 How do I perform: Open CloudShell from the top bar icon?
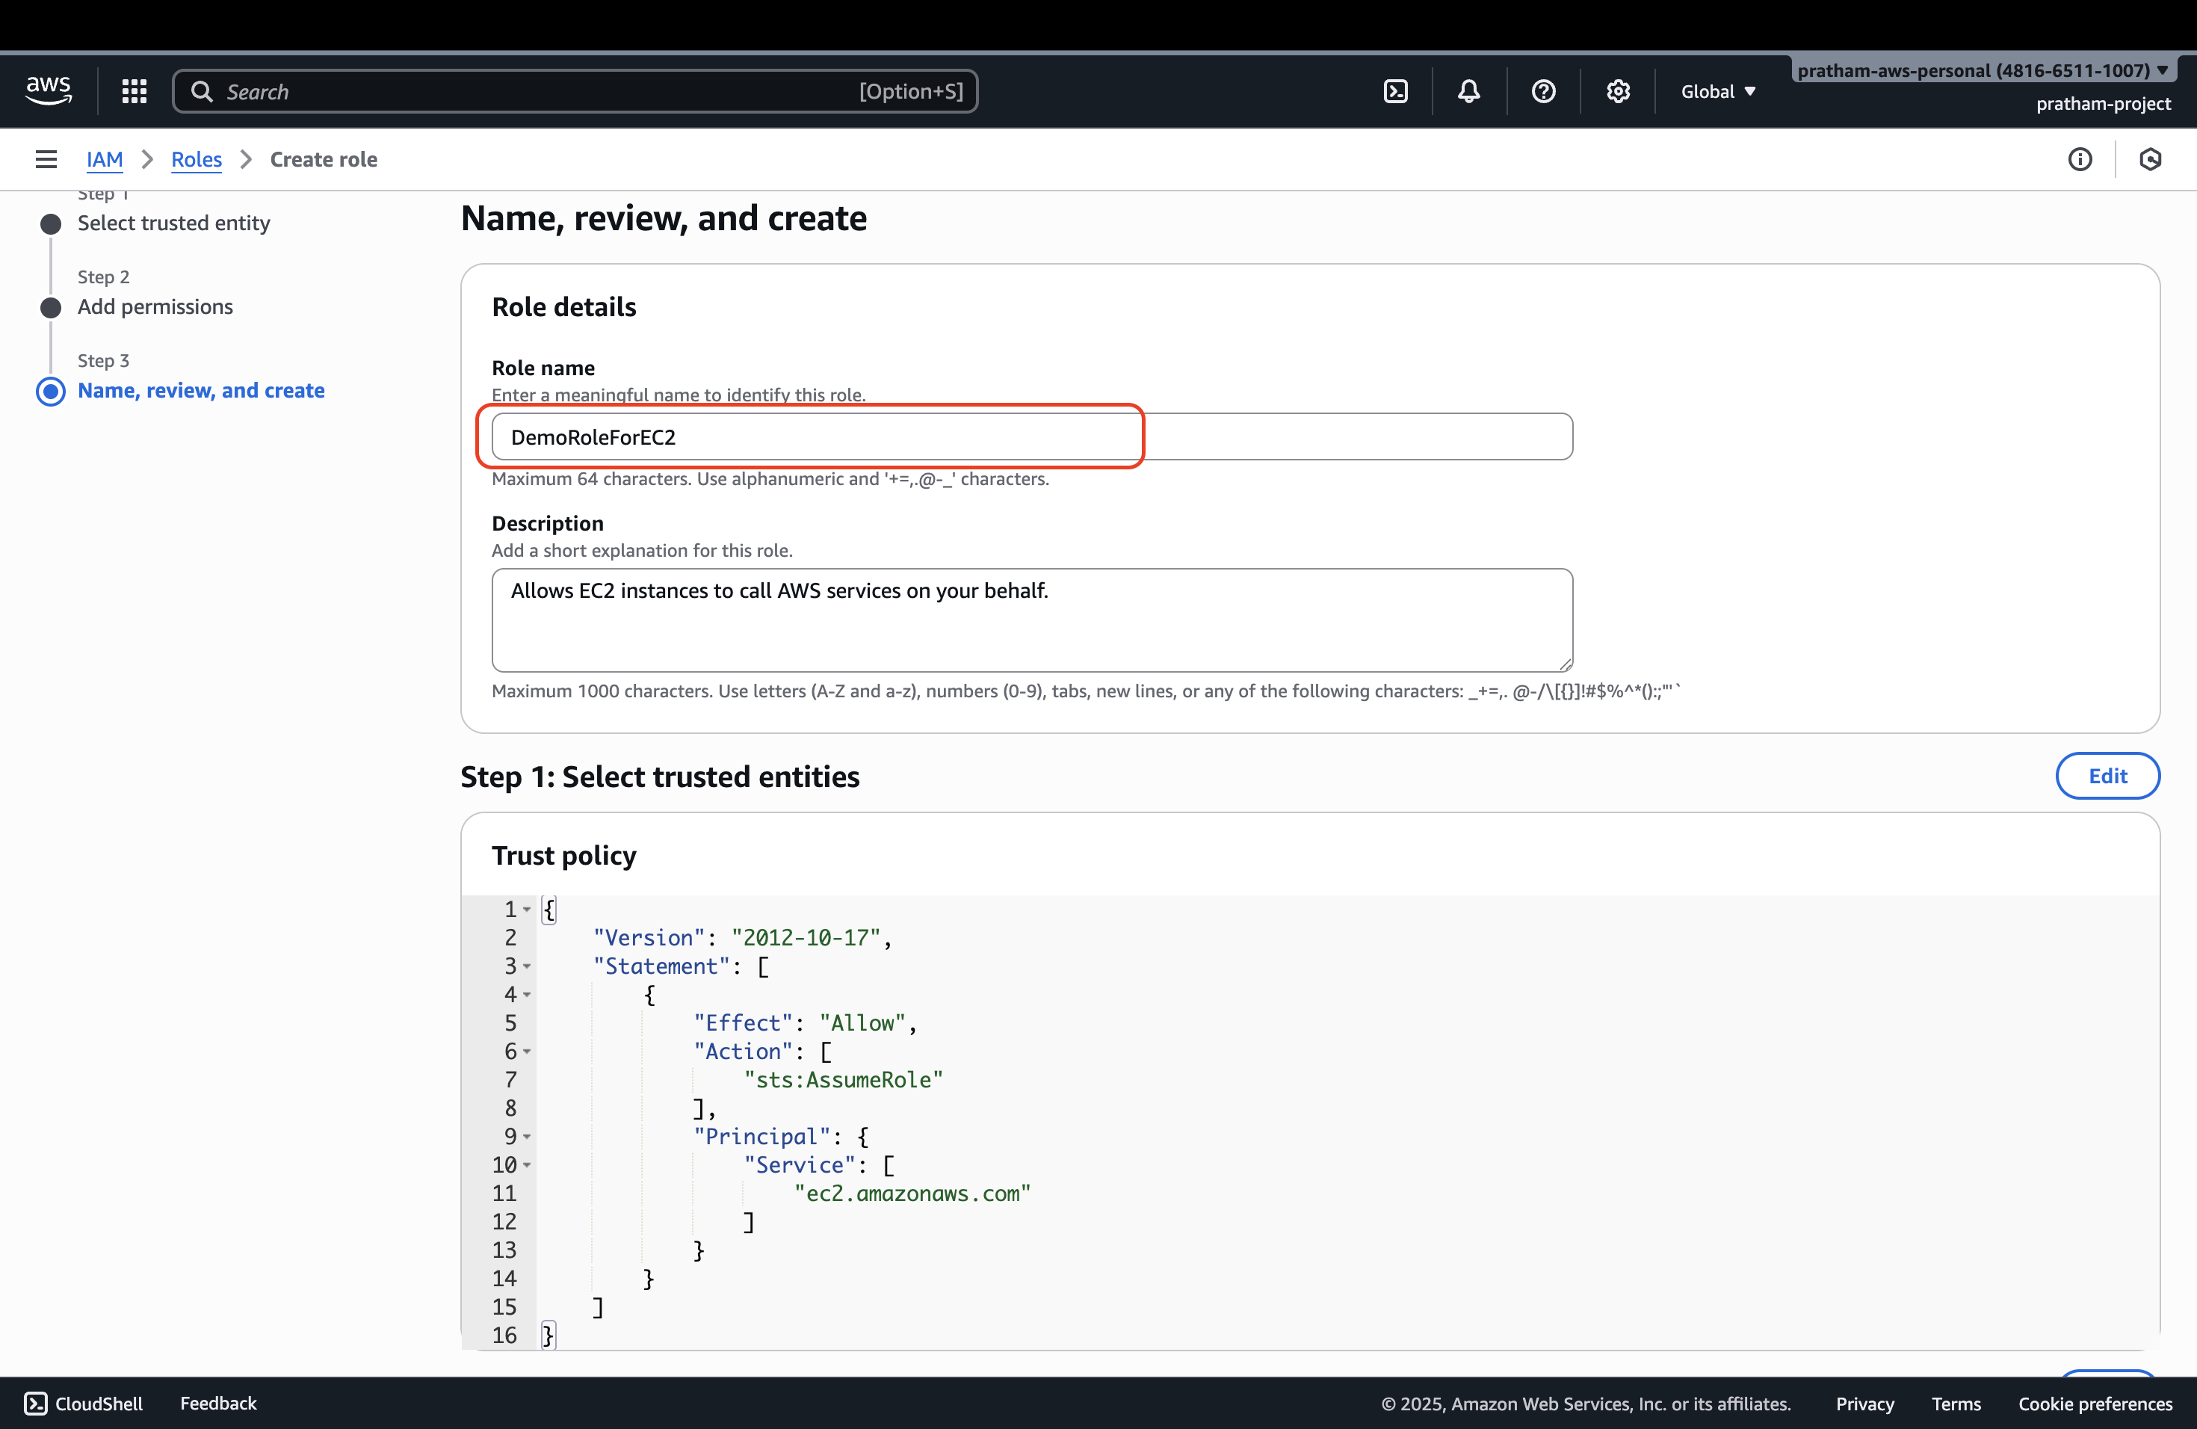point(1396,90)
